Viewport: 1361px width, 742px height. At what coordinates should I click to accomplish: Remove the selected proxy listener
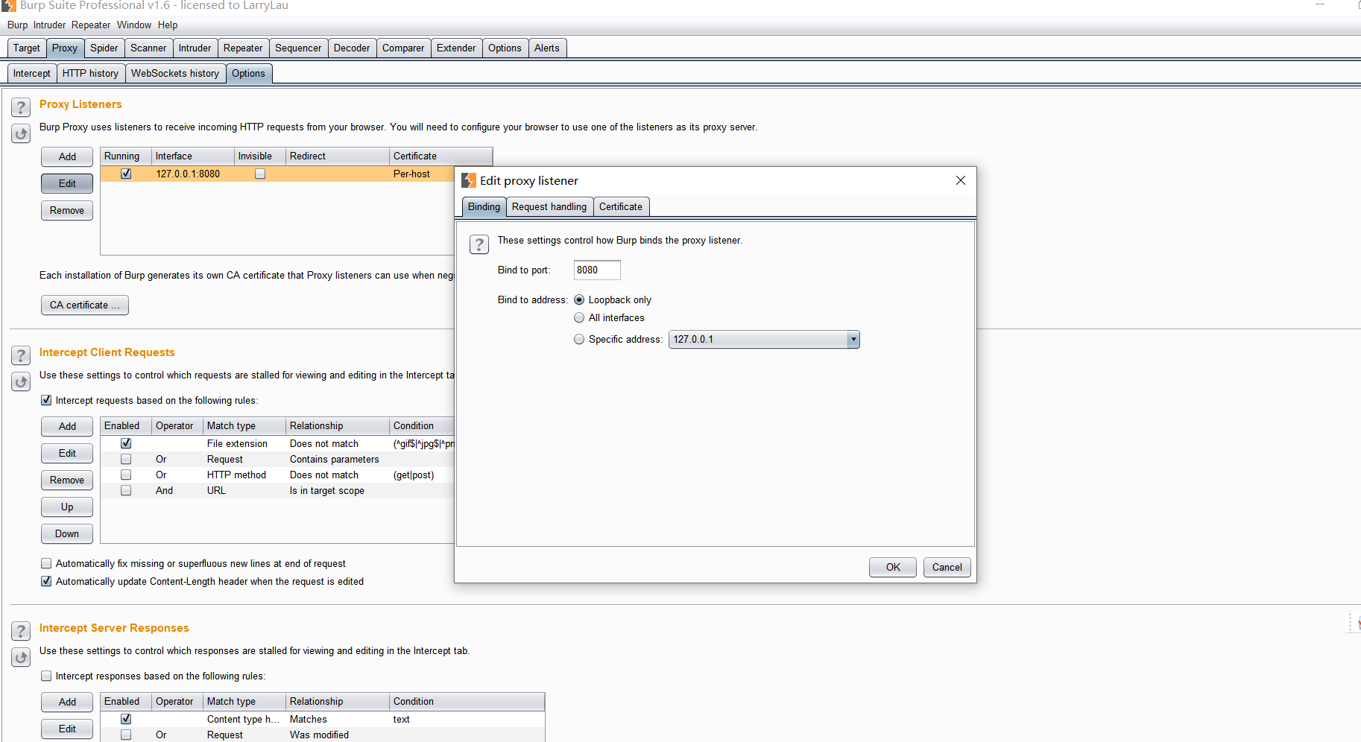click(x=67, y=210)
